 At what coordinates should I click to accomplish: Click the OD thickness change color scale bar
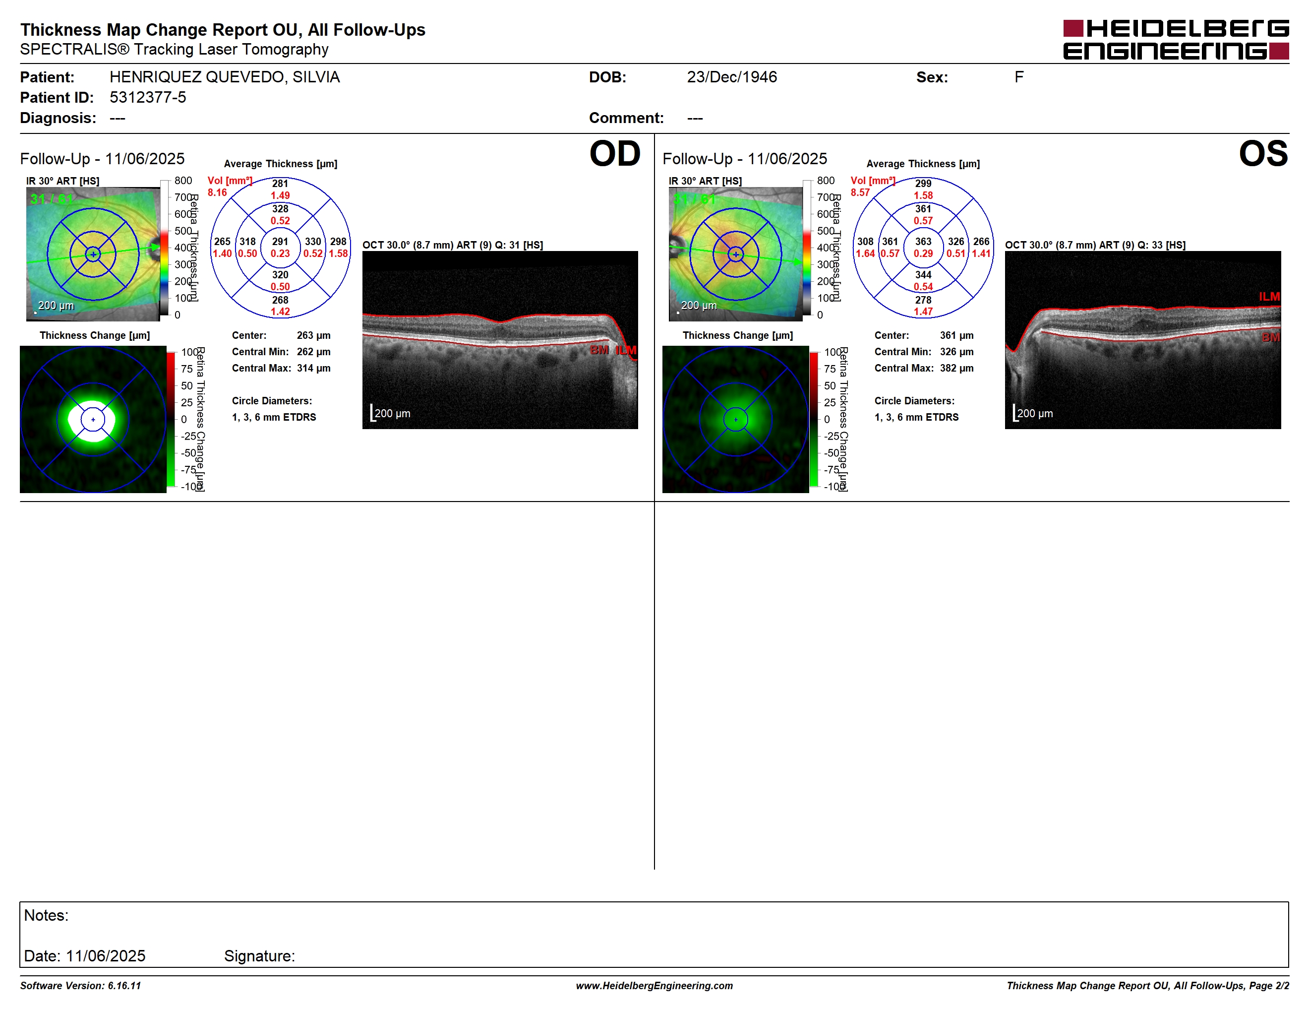171,420
